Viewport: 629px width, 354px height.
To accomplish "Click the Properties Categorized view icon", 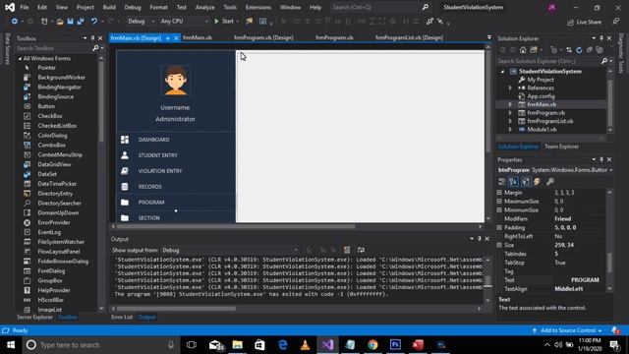I will coord(502,182).
